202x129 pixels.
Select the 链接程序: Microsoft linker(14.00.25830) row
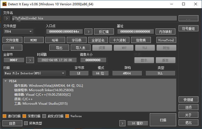click(44, 90)
